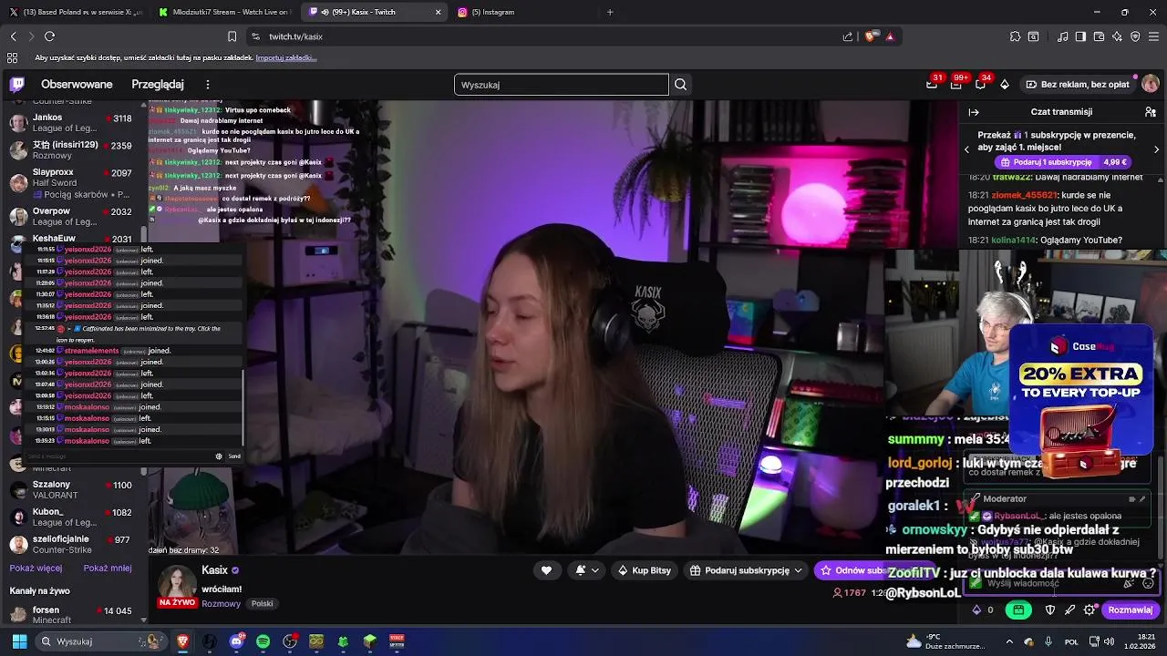Click Pokaż więcej link in sidebar
Screen dimensions: 1167x656
pos(36,568)
